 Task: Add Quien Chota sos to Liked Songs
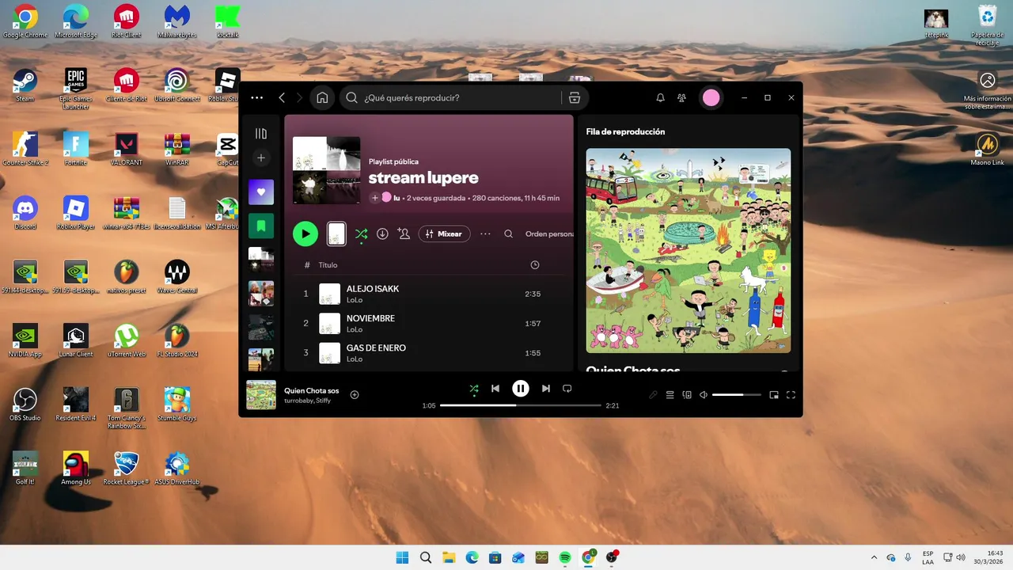(355, 394)
